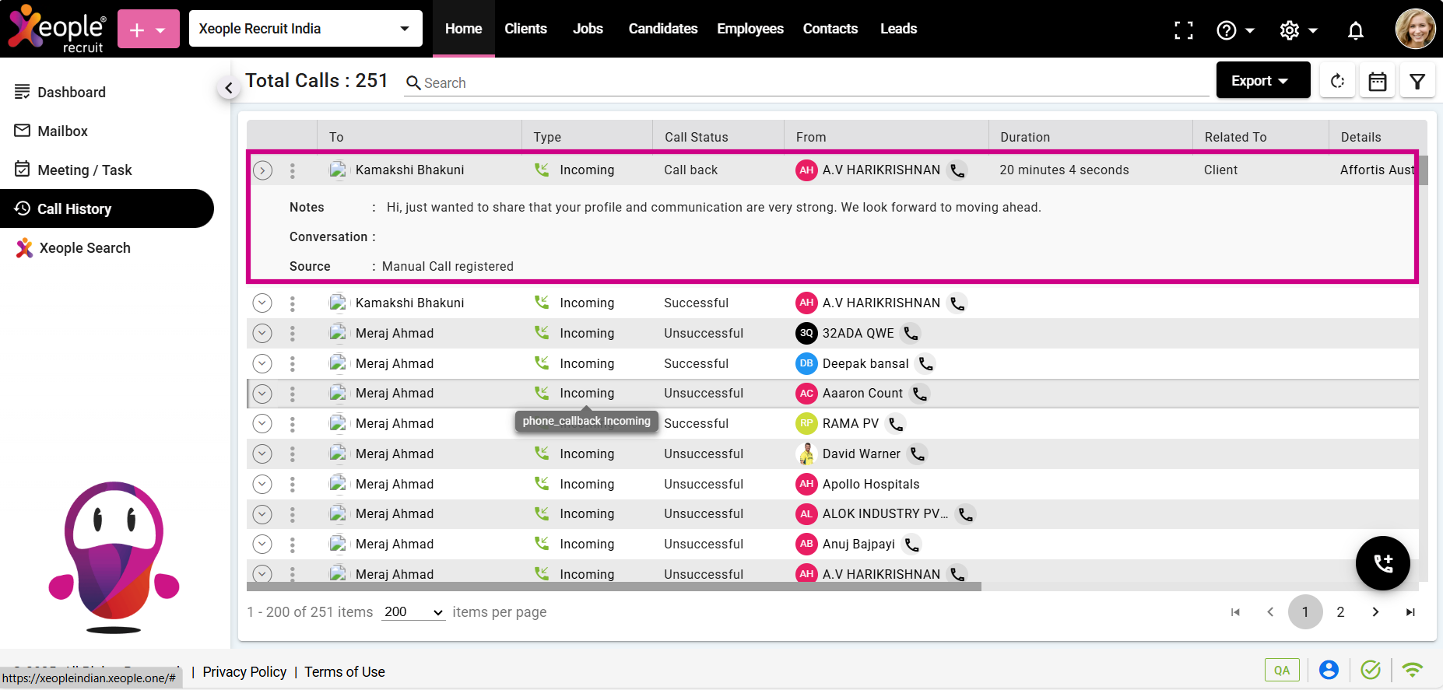This screenshot has width=1443, height=690.
Task: Expand the 32ADA QWE call row
Action: 262,333
